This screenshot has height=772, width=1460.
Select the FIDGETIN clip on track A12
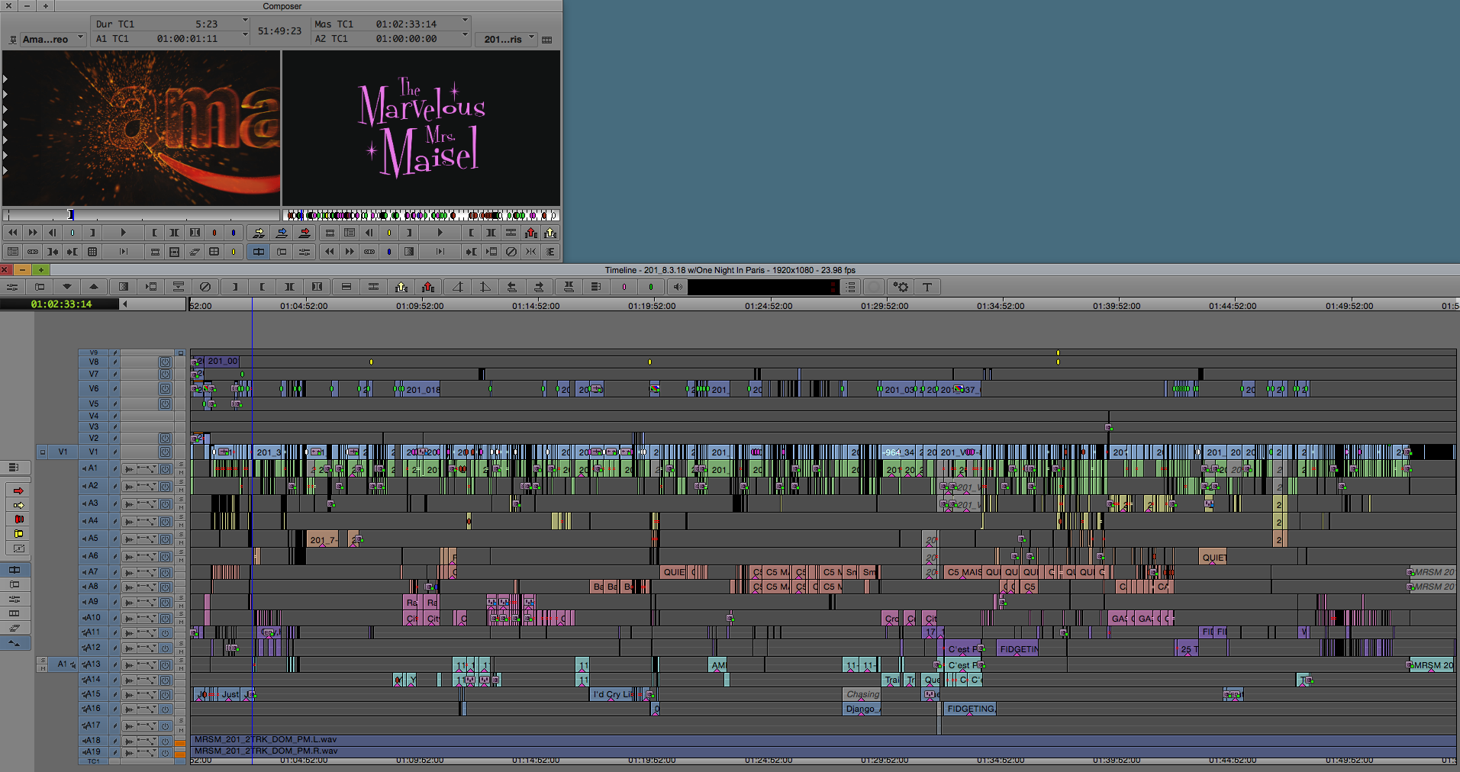point(1018,649)
